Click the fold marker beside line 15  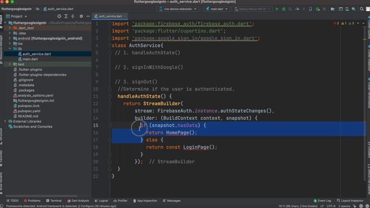[x=110, y=125]
